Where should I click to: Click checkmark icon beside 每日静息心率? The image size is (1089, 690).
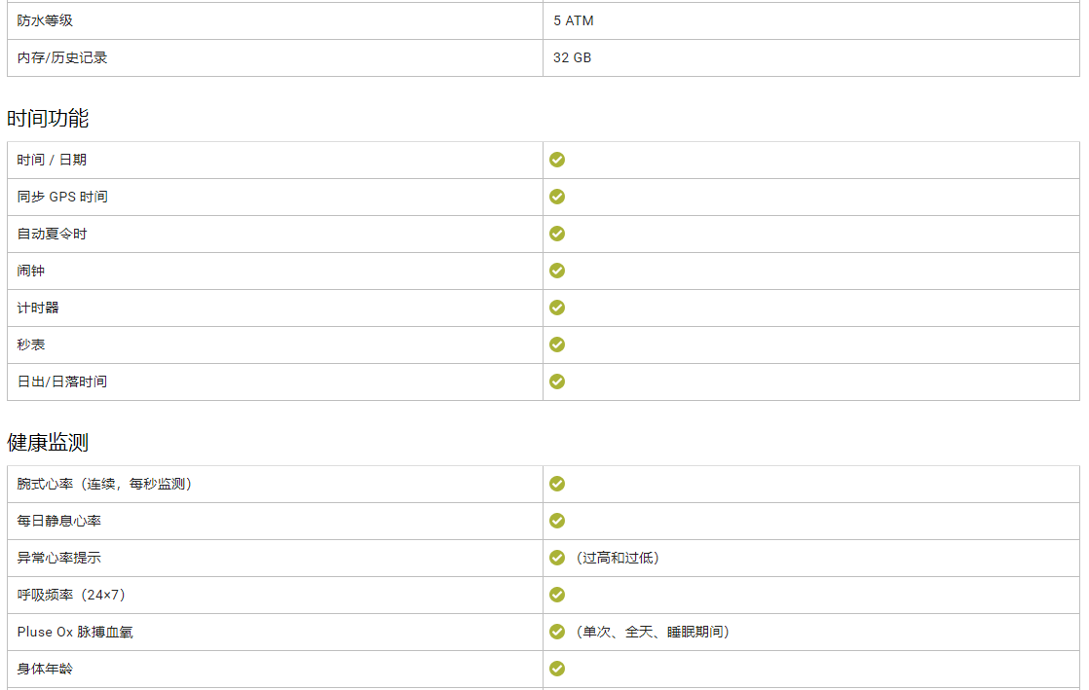tap(557, 521)
